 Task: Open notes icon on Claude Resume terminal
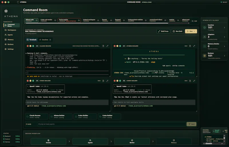(103, 46)
